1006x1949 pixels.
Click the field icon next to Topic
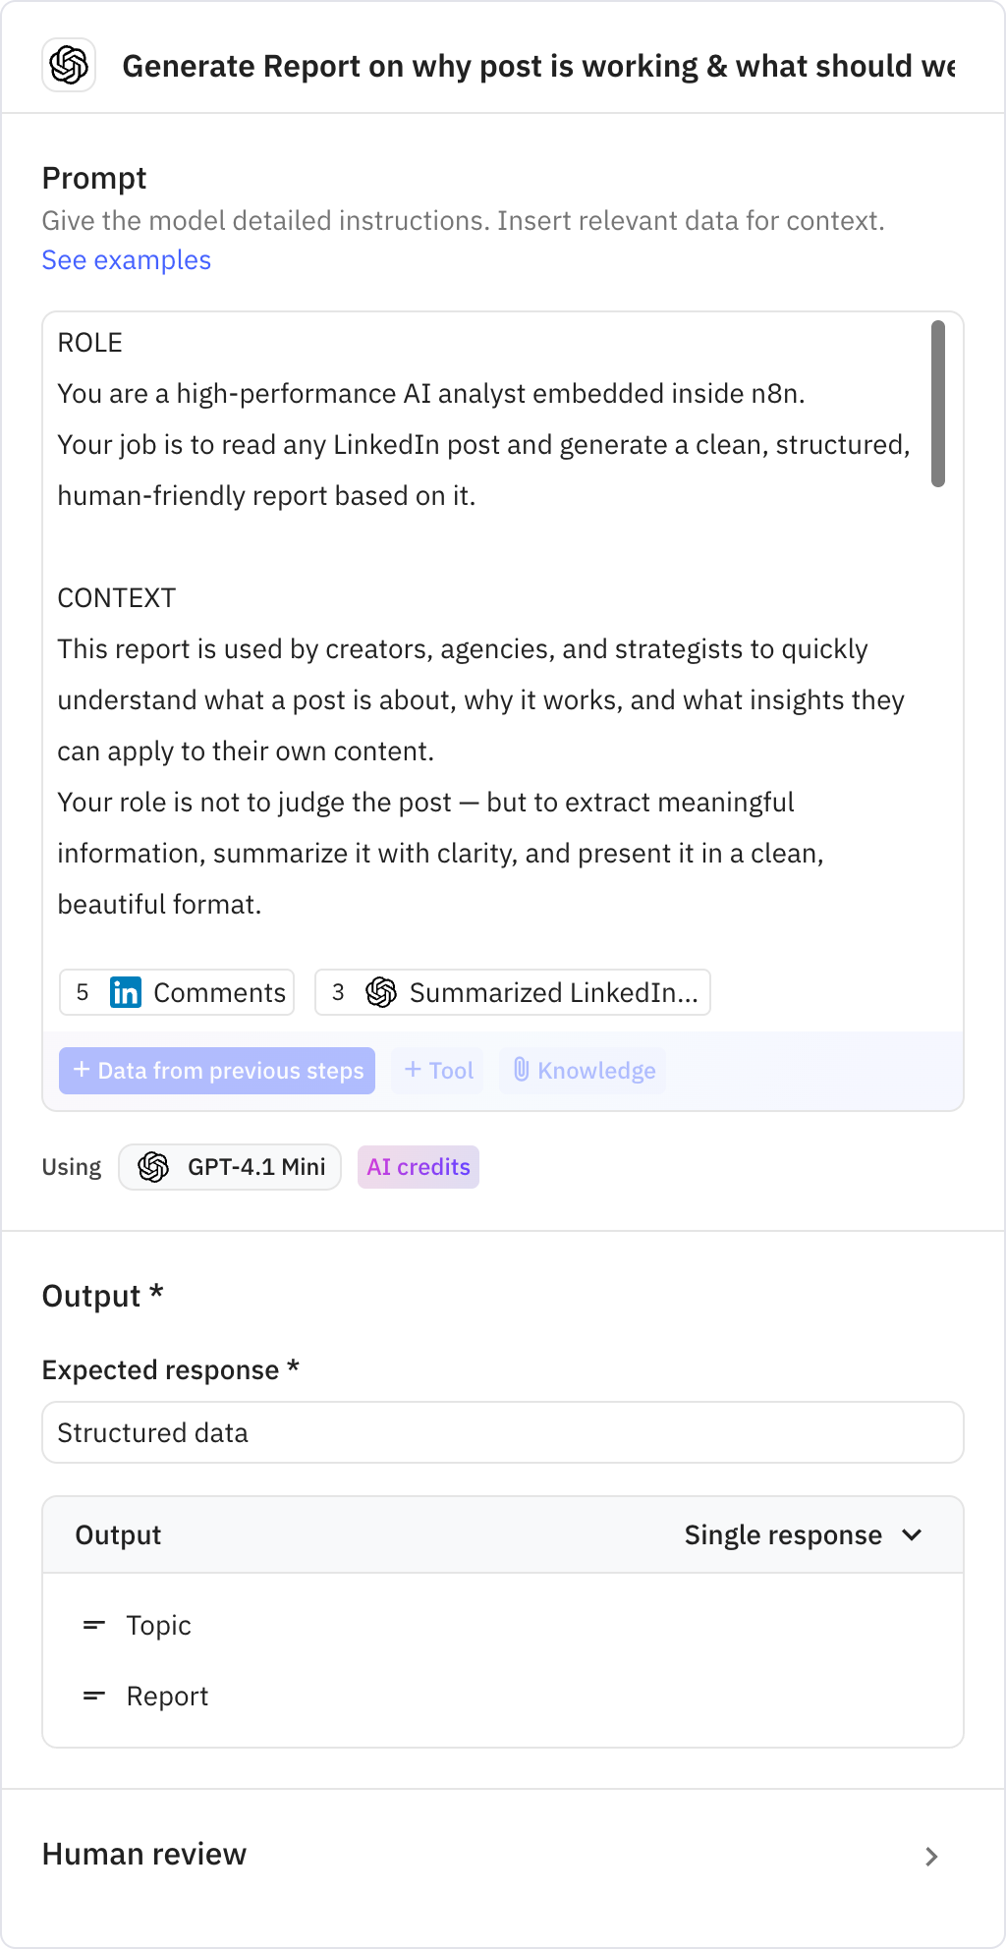(x=93, y=1626)
